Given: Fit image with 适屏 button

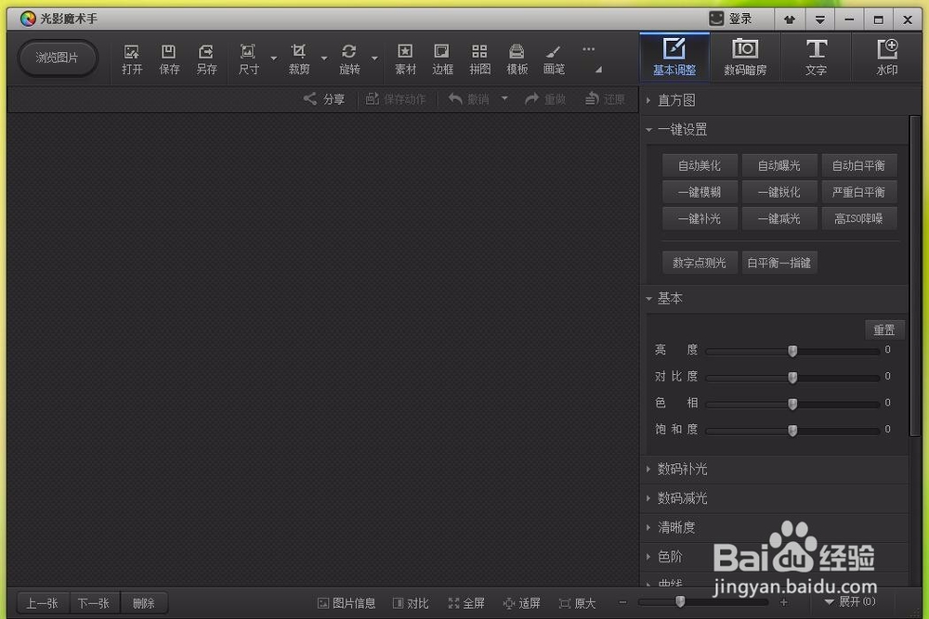Looking at the screenshot, I should pyautogui.click(x=521, y=603).
